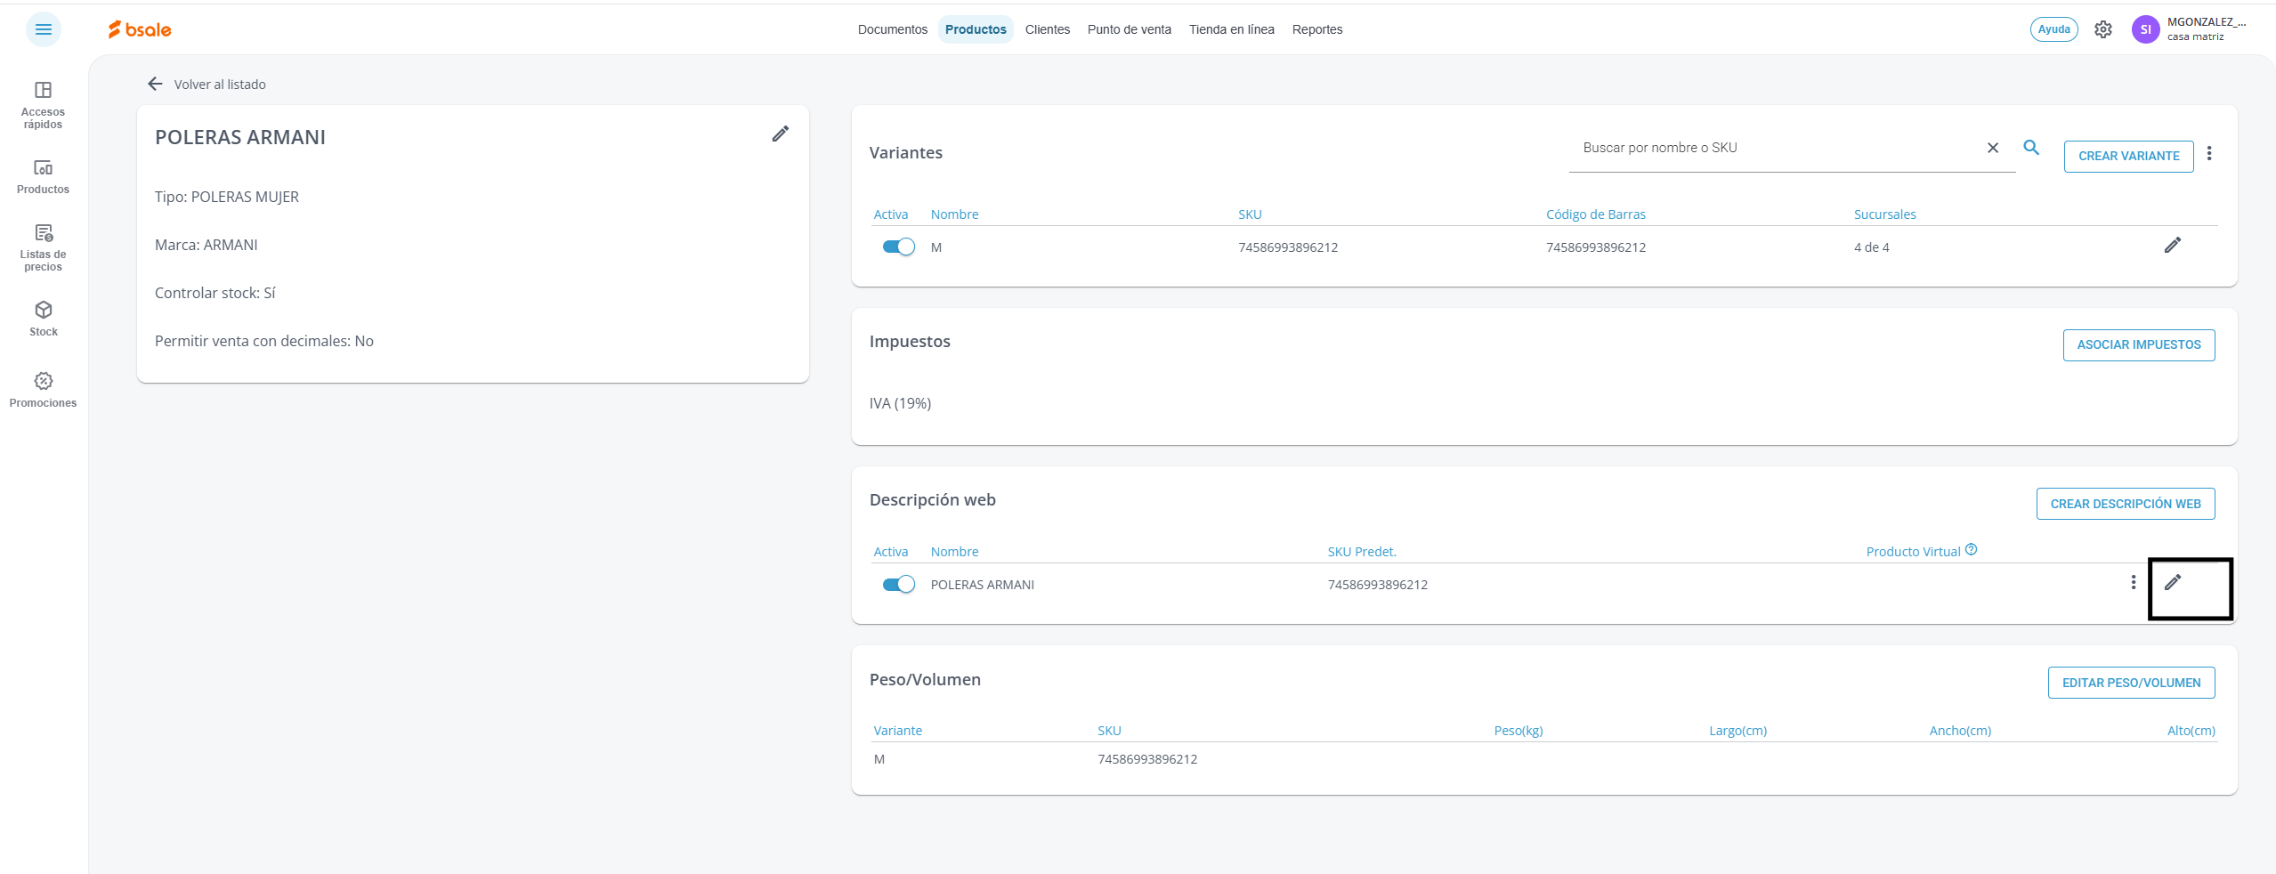Image resolution: width=2276 pixels, height=874 pixels.
Task: Click the variant search magnifier icon
Action: coord(2031,147)
